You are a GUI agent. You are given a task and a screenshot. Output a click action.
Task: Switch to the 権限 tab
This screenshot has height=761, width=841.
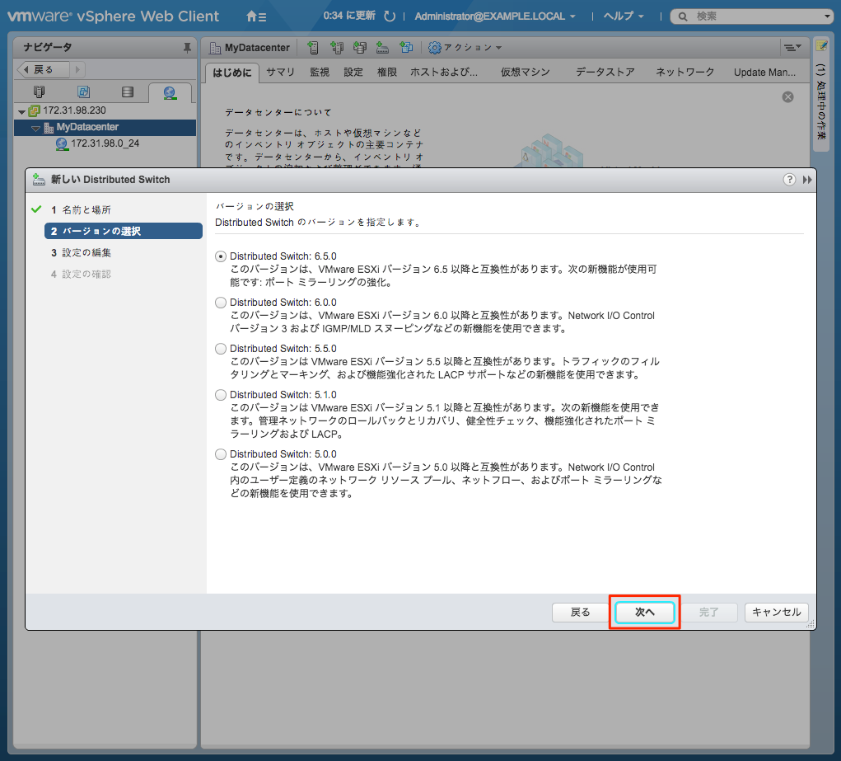386,73
